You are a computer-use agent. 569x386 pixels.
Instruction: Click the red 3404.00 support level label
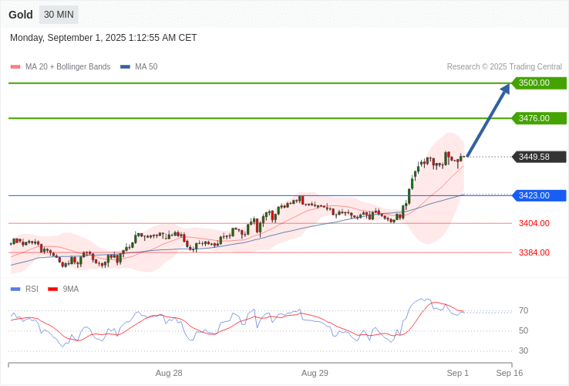534,223
